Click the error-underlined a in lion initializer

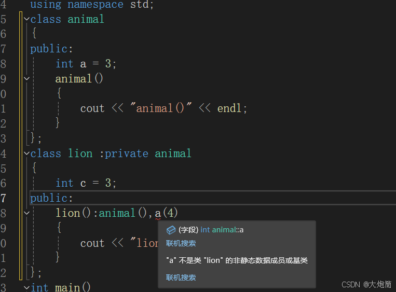point(158,214)
